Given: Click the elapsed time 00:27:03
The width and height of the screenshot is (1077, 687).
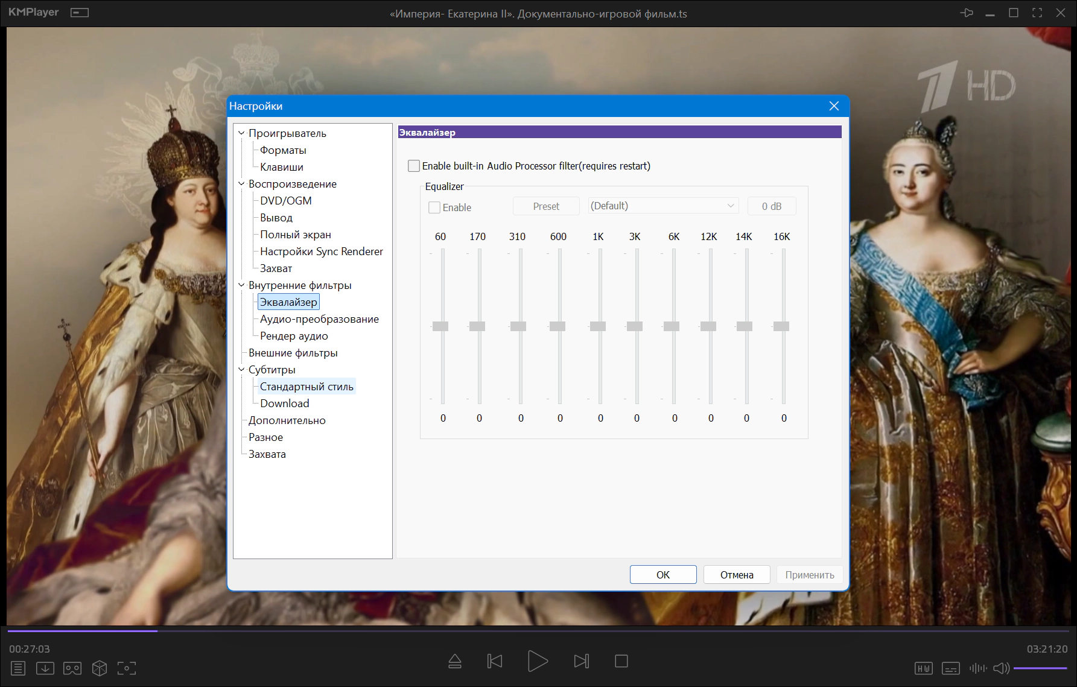Looking at the screenshot, I should [30, 649].
